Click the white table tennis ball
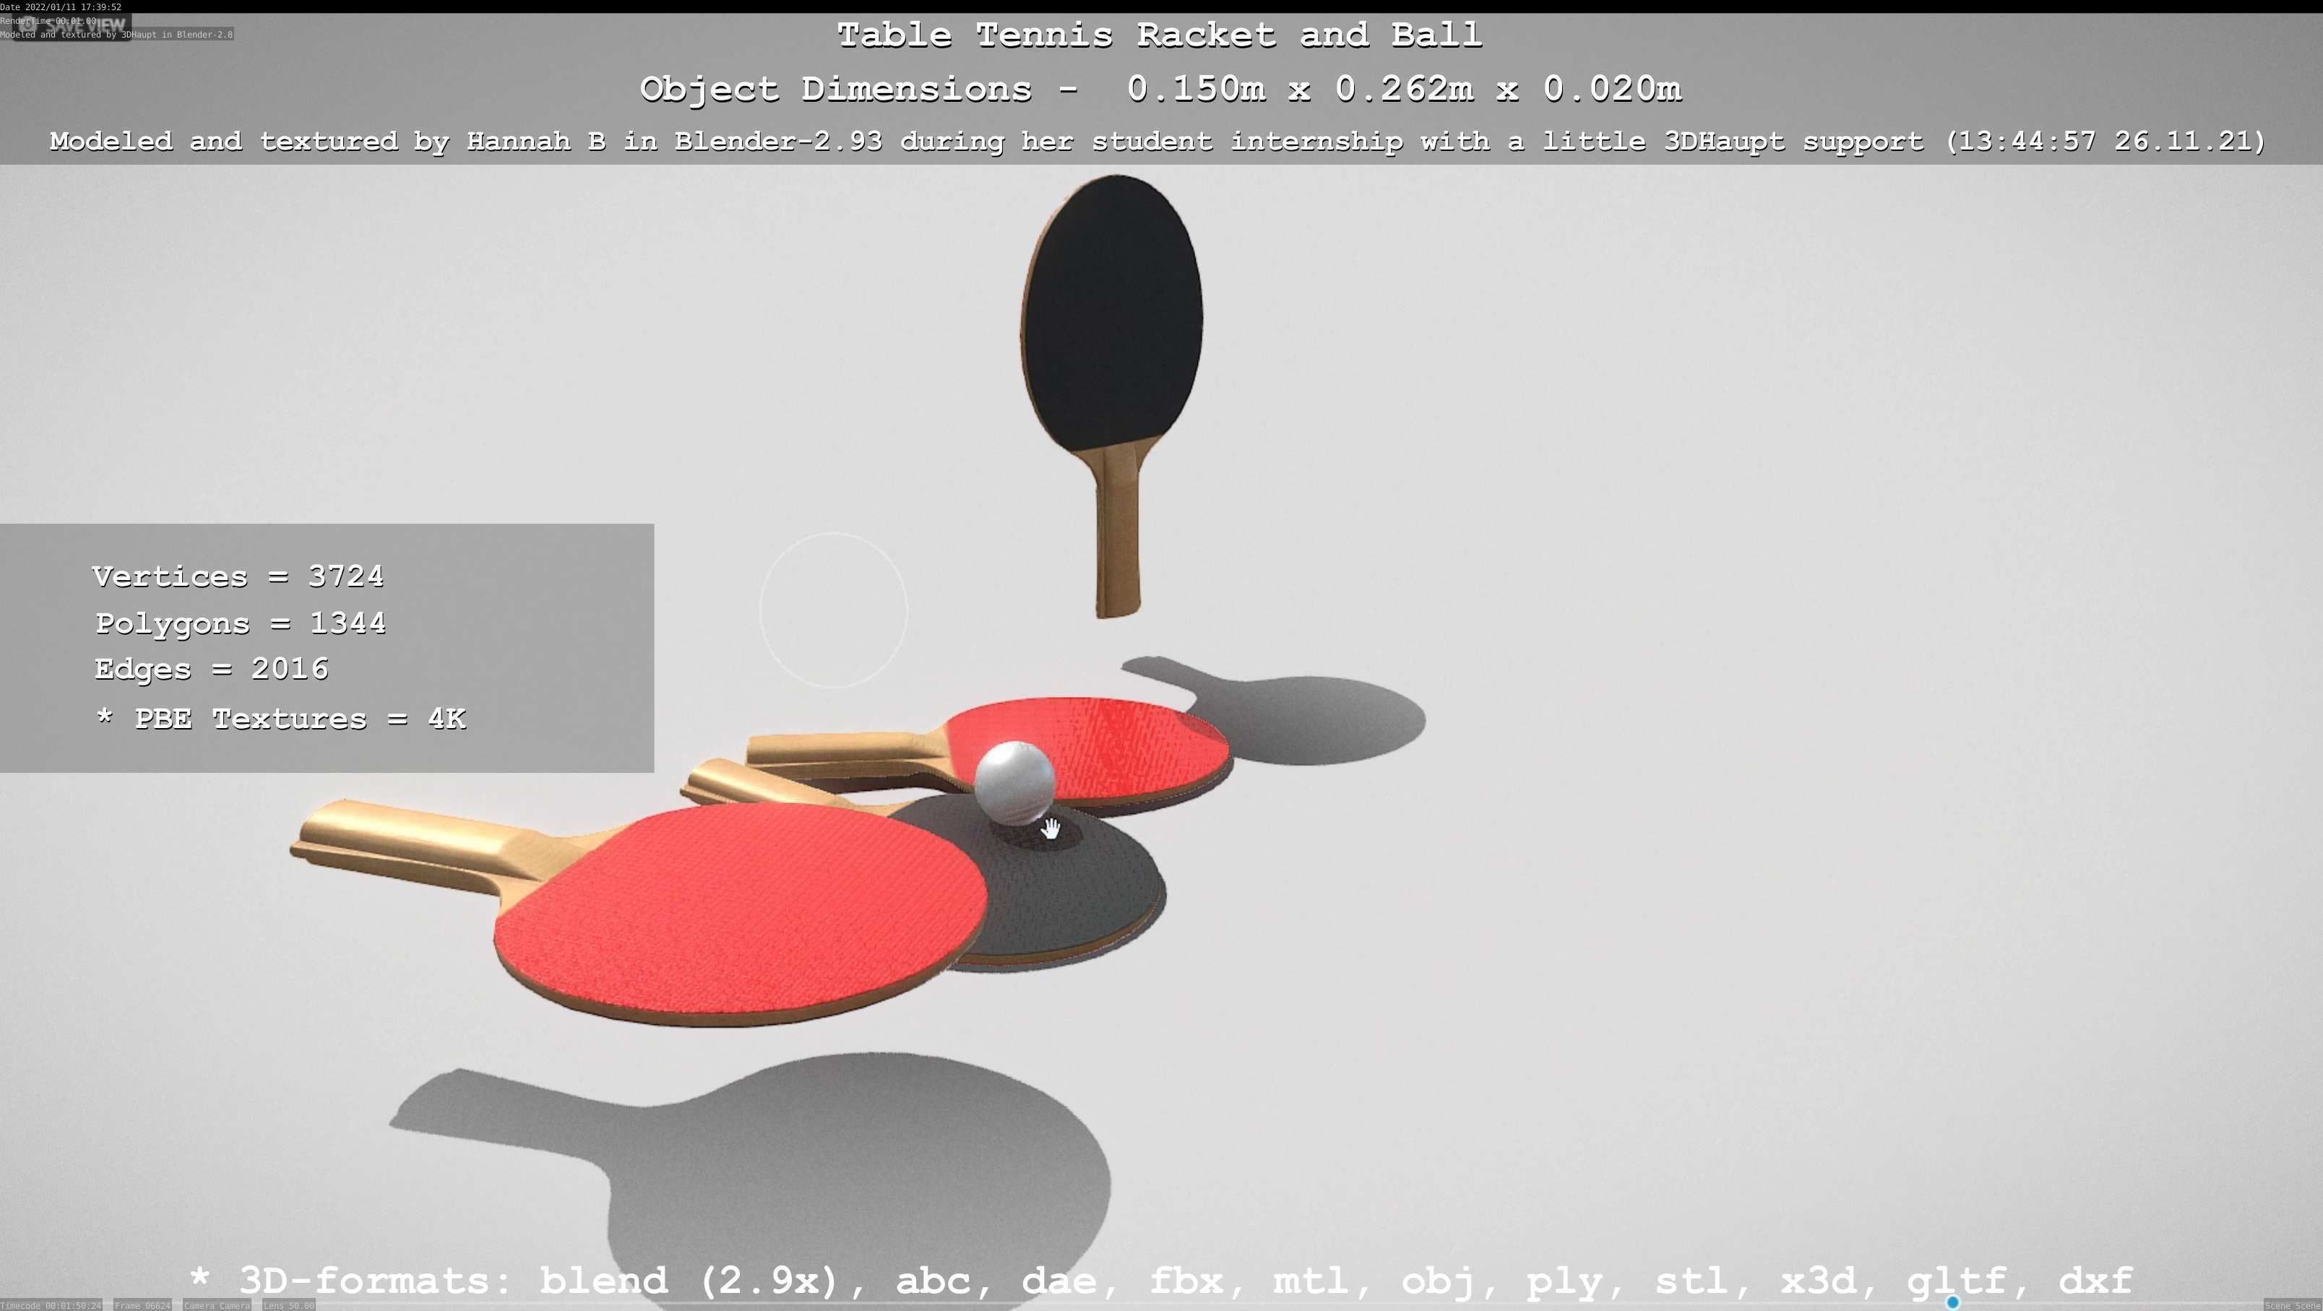Screen dimensions: 2323x1311 [x=1015, y=783]
